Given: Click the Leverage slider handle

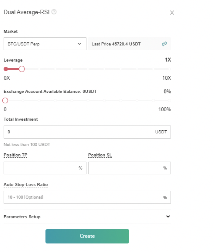Looking at the screenshot, I should click(x=22, y=69).
